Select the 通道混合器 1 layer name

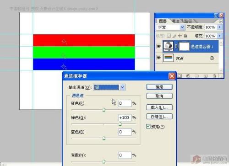pyautogui.click(x=202, y=47)
